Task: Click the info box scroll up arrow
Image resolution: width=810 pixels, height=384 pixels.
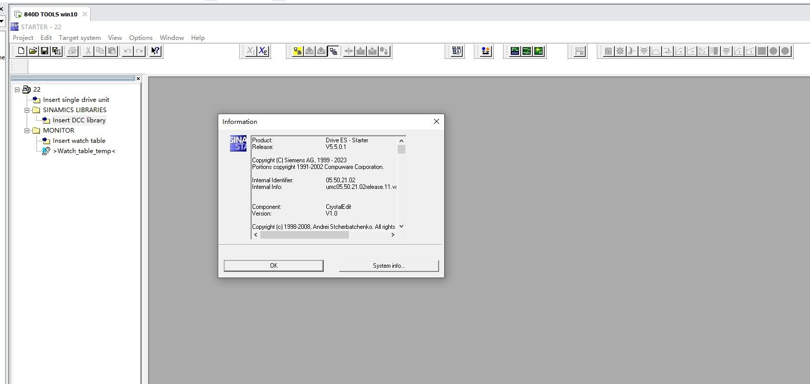Action: (x=402, y=141)
